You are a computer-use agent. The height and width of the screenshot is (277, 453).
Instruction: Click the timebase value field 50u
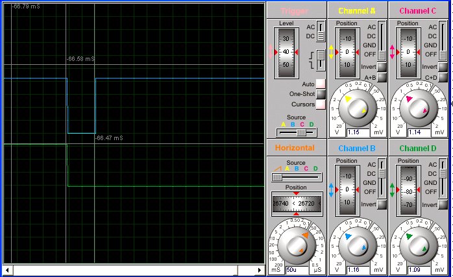297,270
